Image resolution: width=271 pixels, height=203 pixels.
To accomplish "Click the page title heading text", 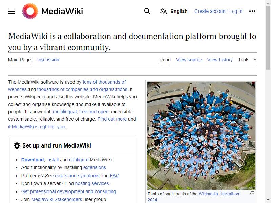I will tap(132, 42).
